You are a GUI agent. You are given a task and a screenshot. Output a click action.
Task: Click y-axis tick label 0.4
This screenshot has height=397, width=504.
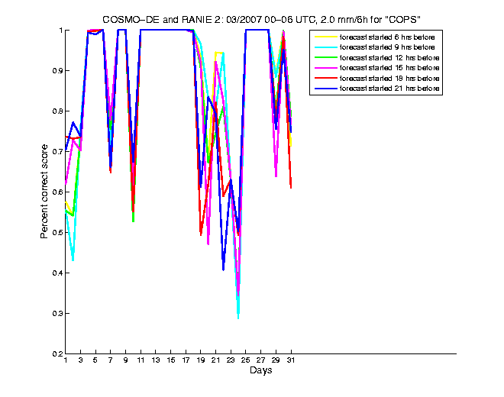tap(57, 273)
